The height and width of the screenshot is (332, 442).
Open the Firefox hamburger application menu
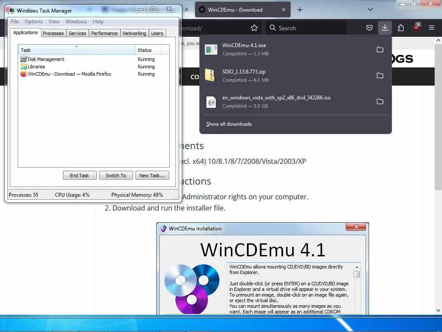(x=431, y=28)
